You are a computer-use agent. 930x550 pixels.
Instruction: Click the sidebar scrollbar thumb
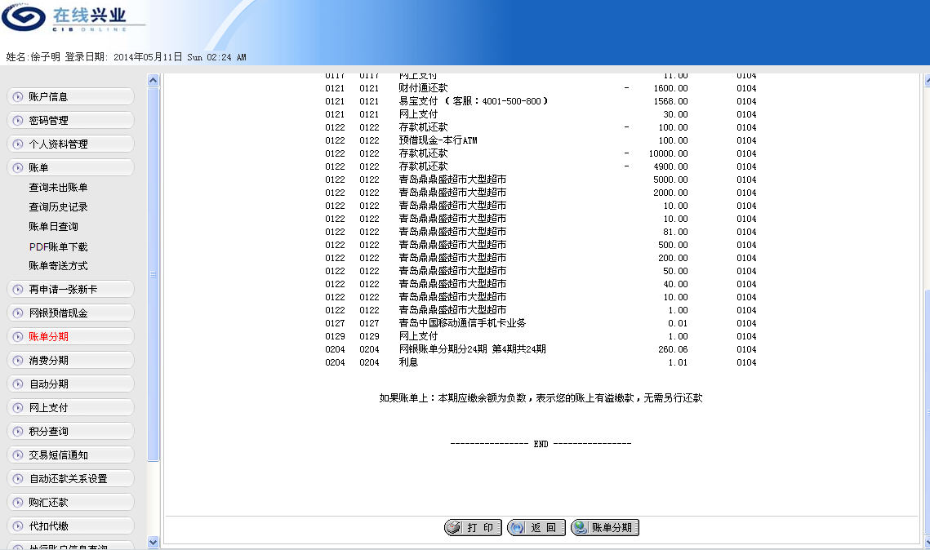[153, 274]
